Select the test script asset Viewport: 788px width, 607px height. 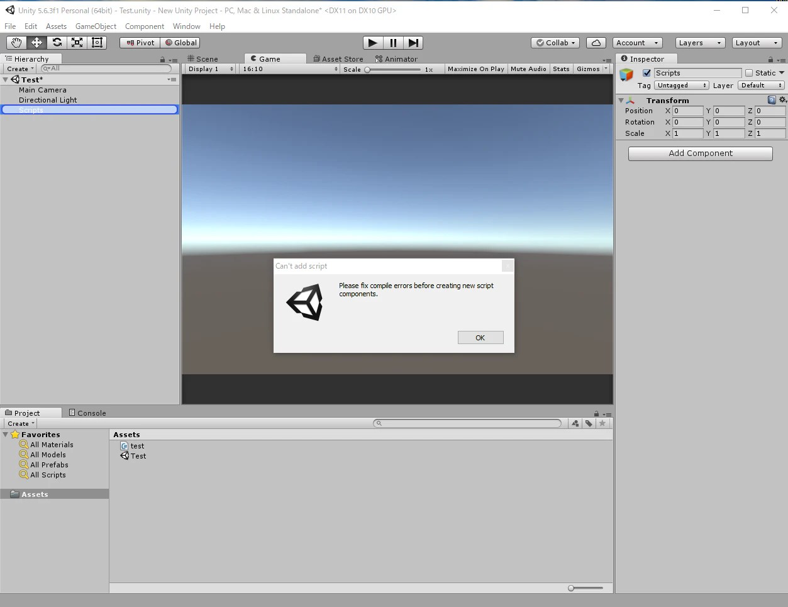tap(133, 446)
